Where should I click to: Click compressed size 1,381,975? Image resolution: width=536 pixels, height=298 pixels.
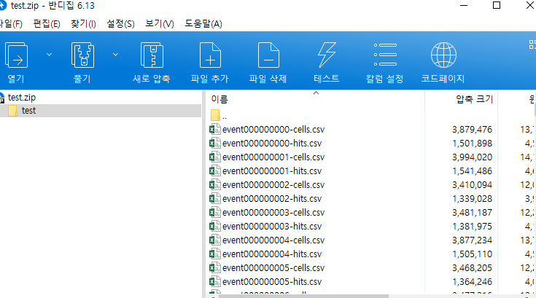tap(472, 227)
